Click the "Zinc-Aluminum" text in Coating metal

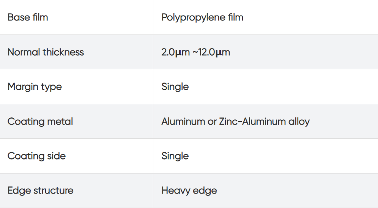point(247,122)
